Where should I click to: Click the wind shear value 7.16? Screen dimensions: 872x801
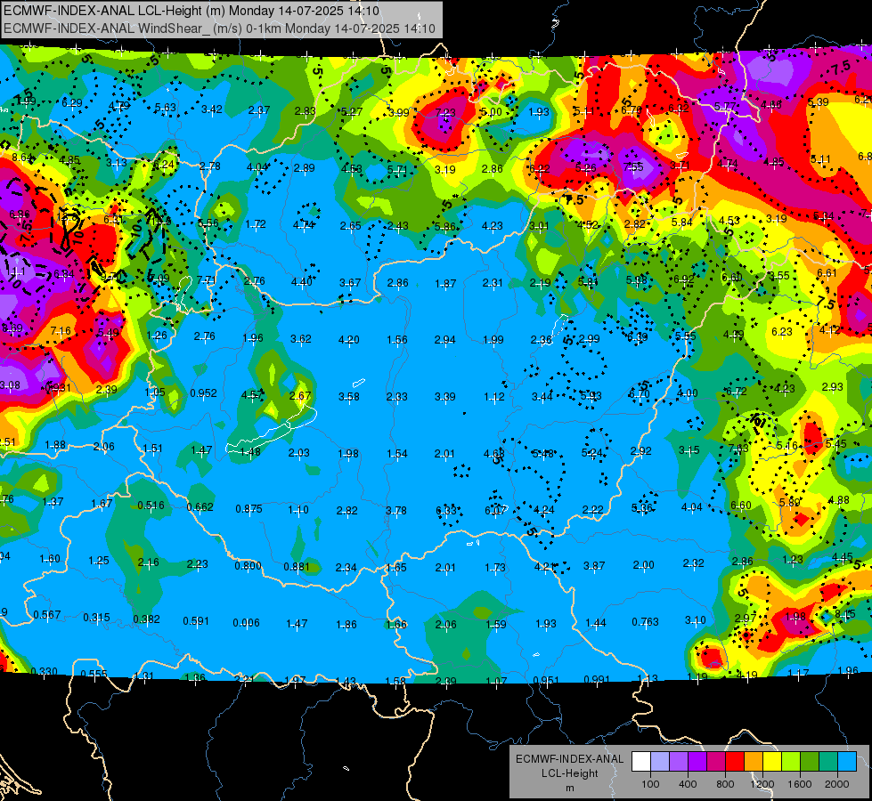61,331
